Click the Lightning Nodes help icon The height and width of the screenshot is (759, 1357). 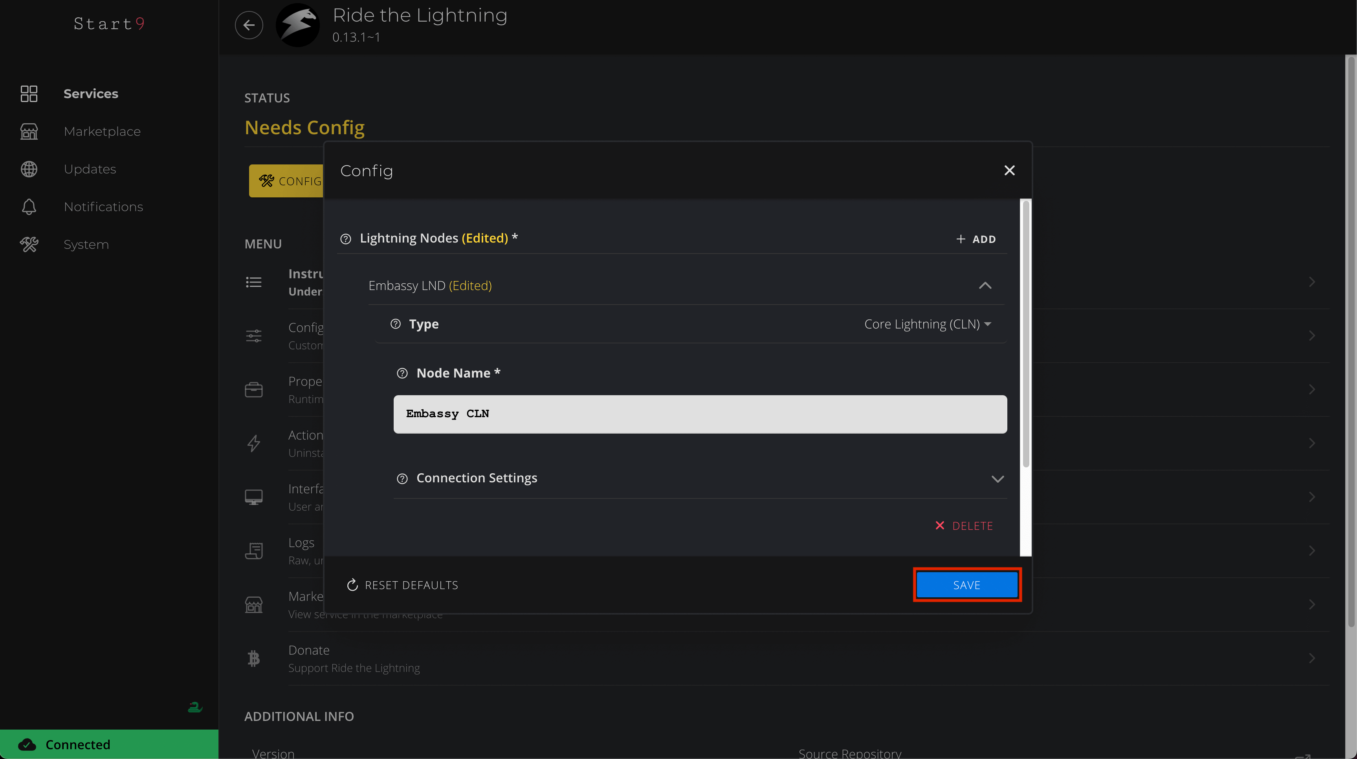346,239
